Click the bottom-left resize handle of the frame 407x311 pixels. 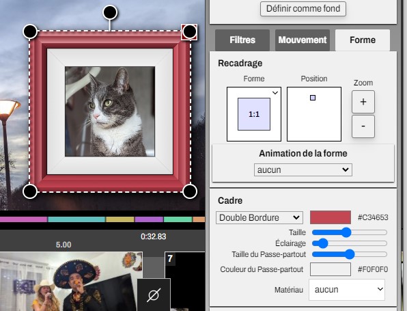click(x=30, y=191)
